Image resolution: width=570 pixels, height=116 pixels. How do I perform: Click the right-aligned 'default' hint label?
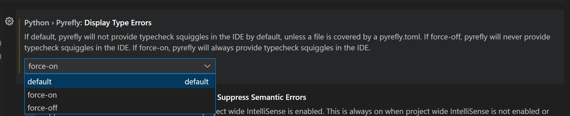(x=197, y=82)
